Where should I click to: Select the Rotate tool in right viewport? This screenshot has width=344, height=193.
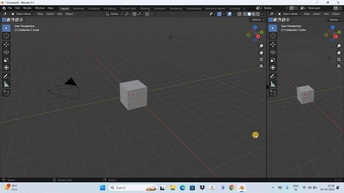coord(273,53)
